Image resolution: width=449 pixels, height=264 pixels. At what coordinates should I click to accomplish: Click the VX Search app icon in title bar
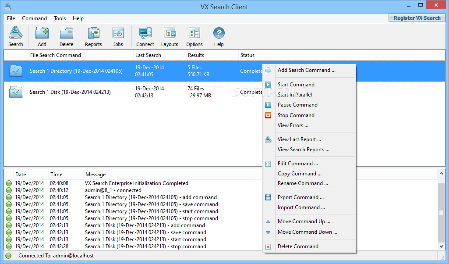[8, 6]
